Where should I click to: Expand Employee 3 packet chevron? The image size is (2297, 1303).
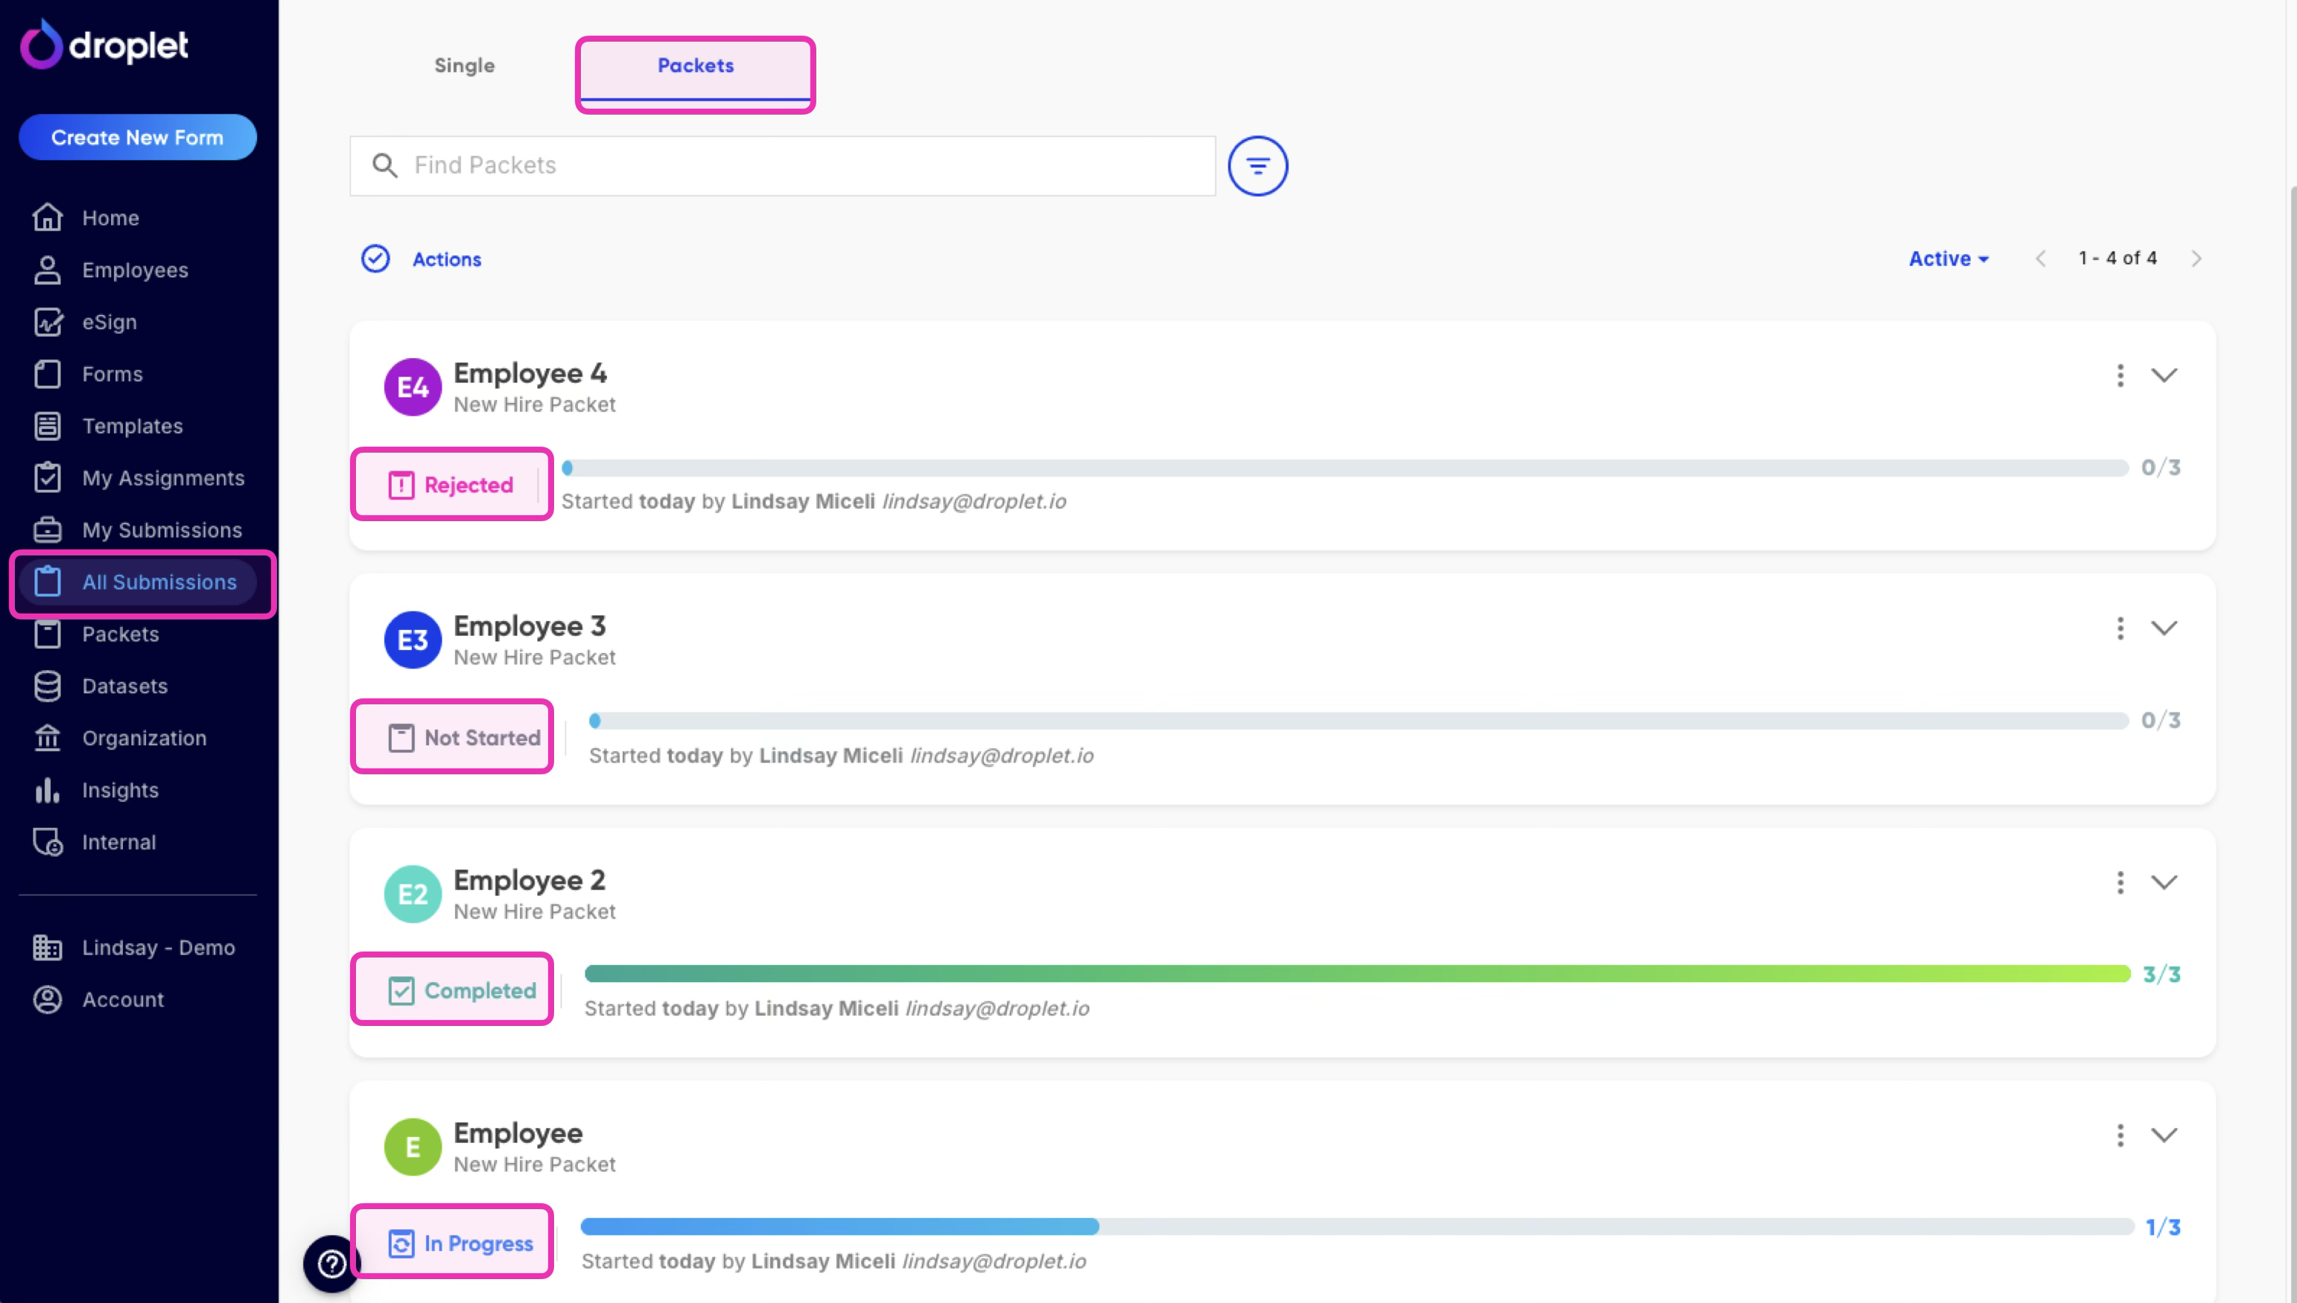[2164, 628]
